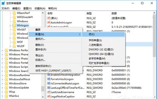Click 权限(P)... in the context menu
Viewport: 157px width, 99px height.
click(40, 60)
